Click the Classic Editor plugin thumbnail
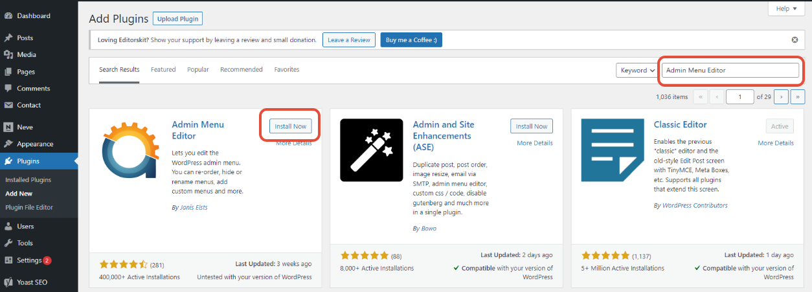This screenshot has height=292, width=812. [x=612, y=150]
